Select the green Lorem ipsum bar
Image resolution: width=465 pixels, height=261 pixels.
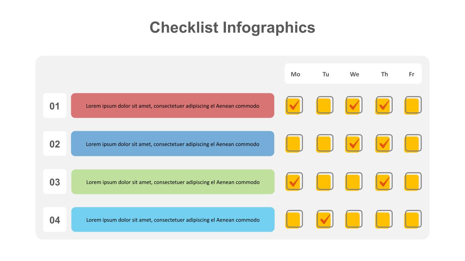pos(173,182)
